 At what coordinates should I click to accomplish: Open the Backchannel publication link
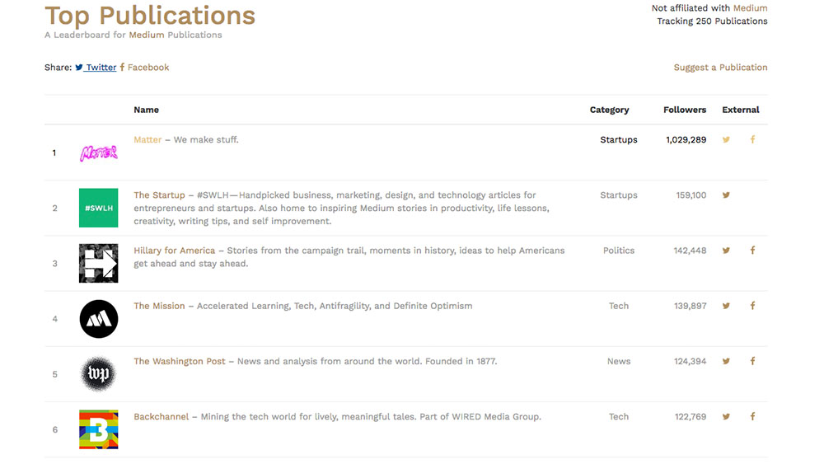click(x=161, y=417)
